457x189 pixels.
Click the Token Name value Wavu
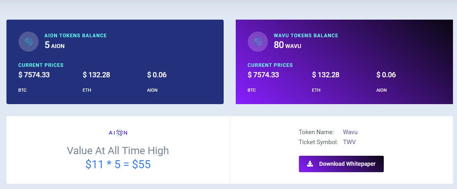pos(350,132)
